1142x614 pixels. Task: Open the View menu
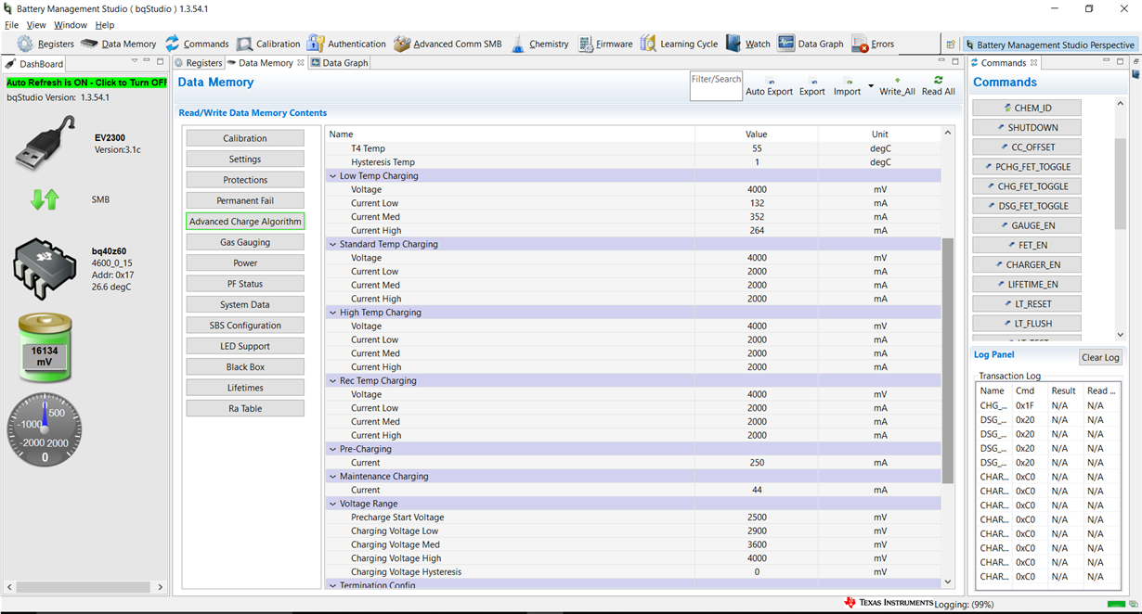coord(36,25)
